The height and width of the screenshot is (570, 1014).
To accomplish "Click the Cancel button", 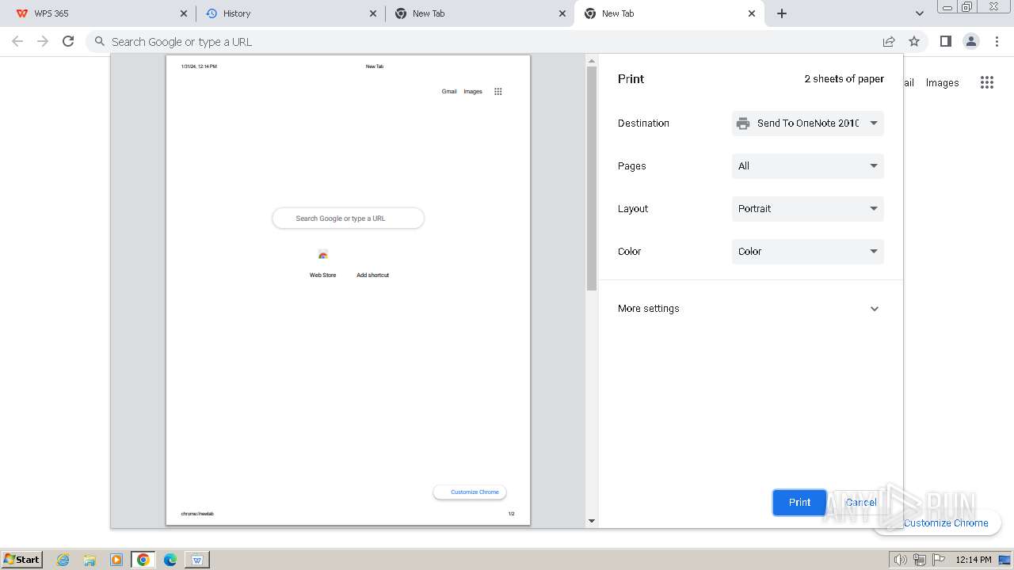I will pyautogui.click(x=861, y=503).
